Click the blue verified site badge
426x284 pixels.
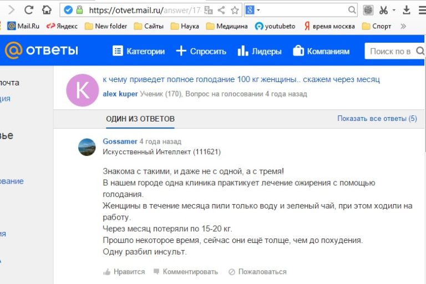pos(68,11)
